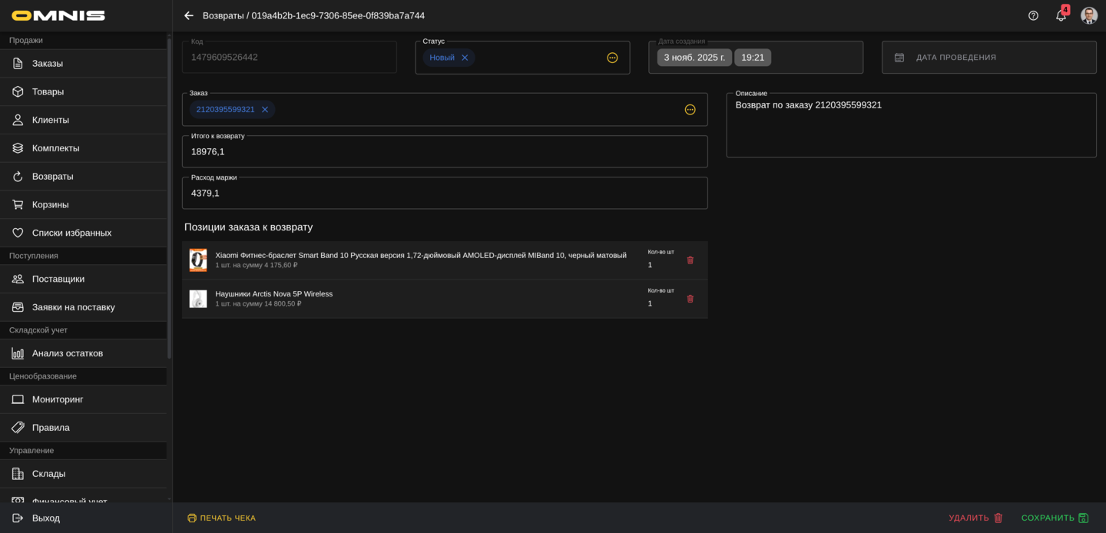
Task: Click the Xiaomi band product thumbnail
Action: (198, 260)
